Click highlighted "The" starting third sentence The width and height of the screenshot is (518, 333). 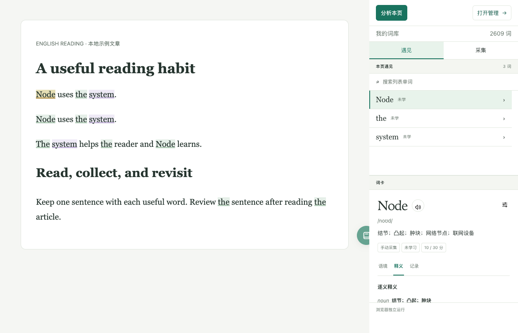pos(43,144)
